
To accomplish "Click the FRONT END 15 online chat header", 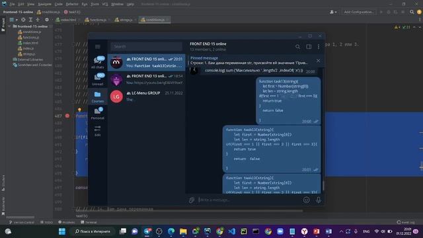I will click(208, 46).
